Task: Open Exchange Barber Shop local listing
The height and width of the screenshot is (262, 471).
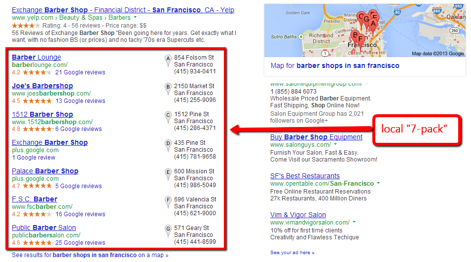Action: tap(50, 142)
